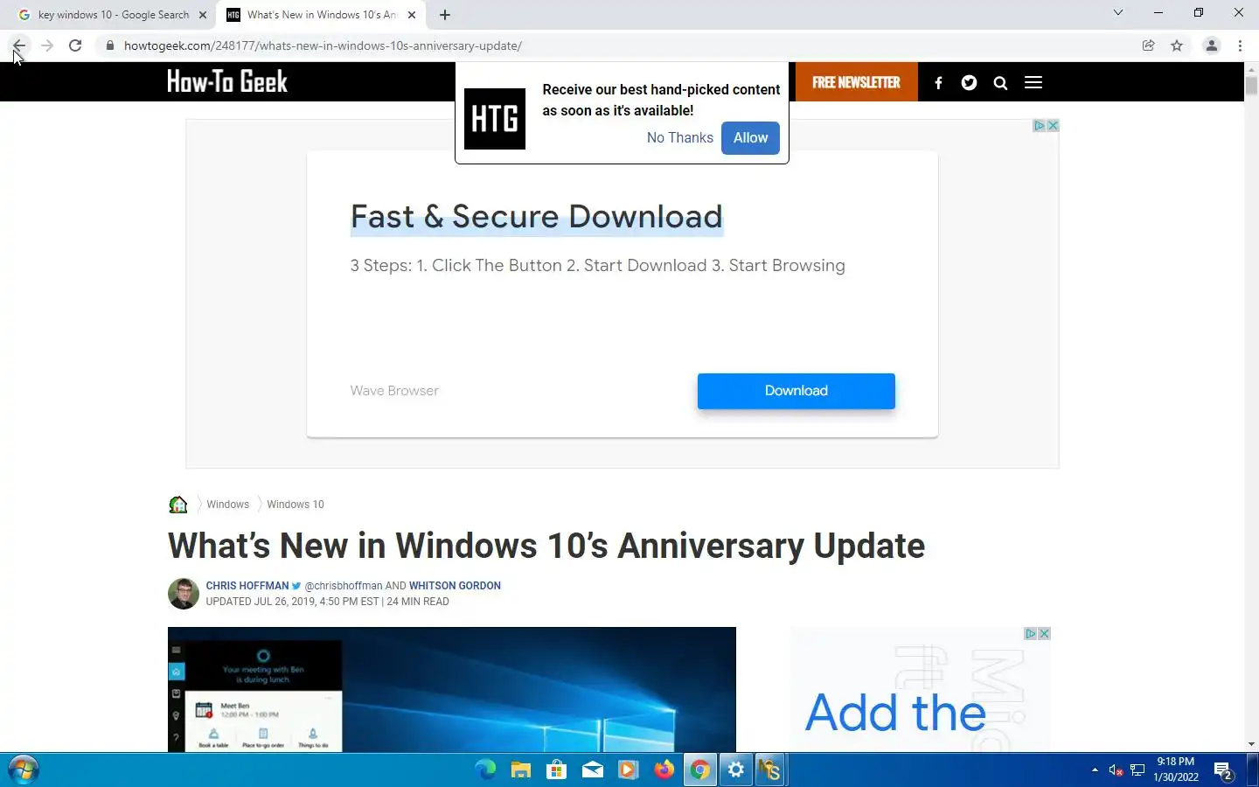Open File Explorer from taskbar
The width and height of the screenshot is (1259, 787).
521,770
